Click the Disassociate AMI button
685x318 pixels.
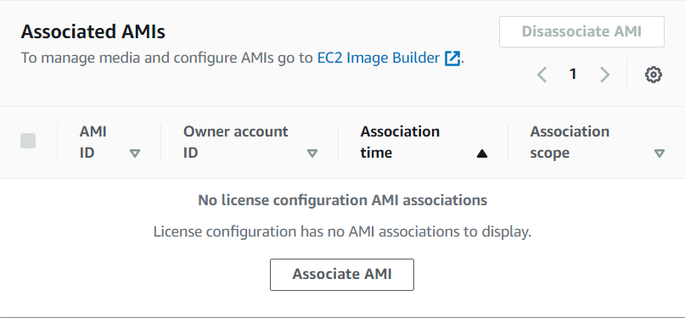[x=581, y=31]
